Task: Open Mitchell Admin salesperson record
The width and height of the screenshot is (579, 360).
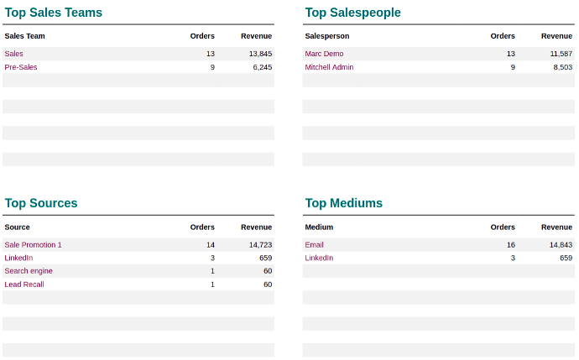Action: (x=329, y=67)
